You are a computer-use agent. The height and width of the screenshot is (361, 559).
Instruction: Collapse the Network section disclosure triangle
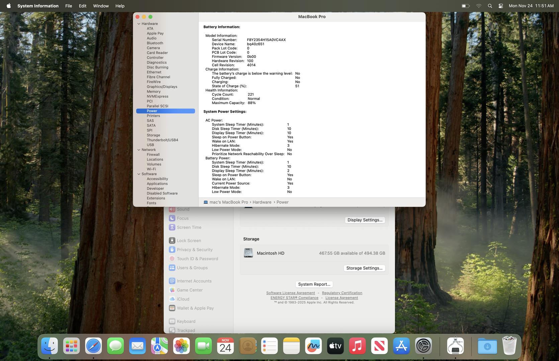click(139, 150)
